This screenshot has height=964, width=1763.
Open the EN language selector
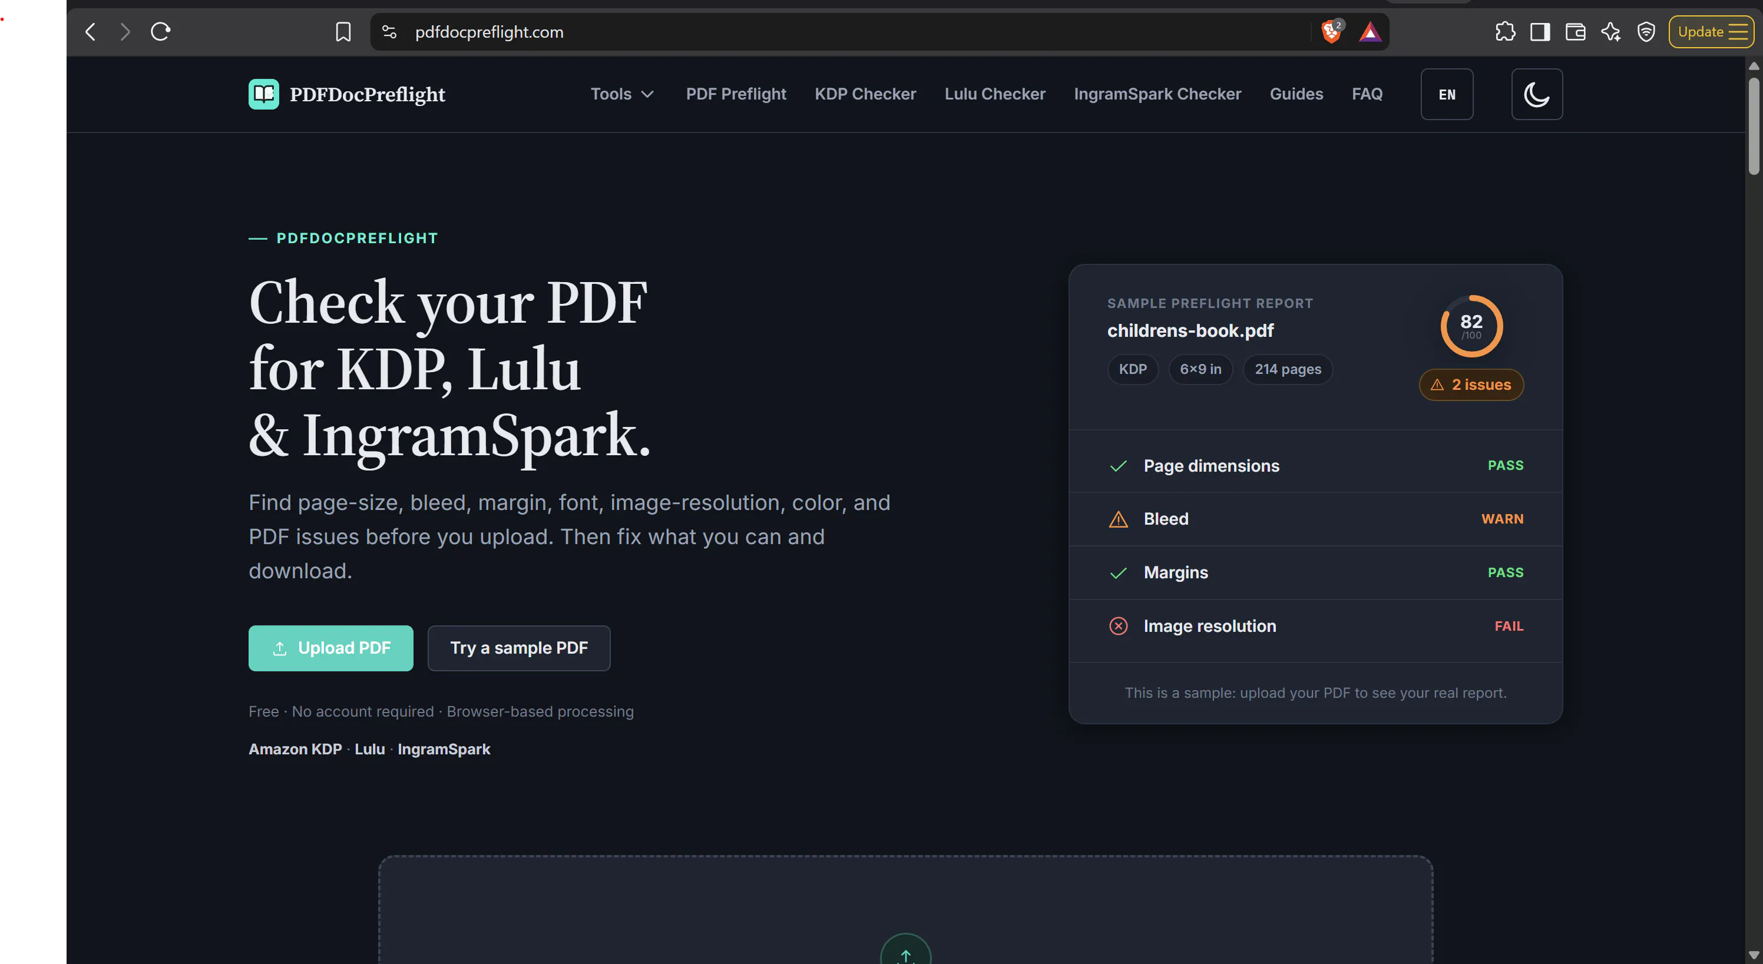click(x=1446, y=94)
